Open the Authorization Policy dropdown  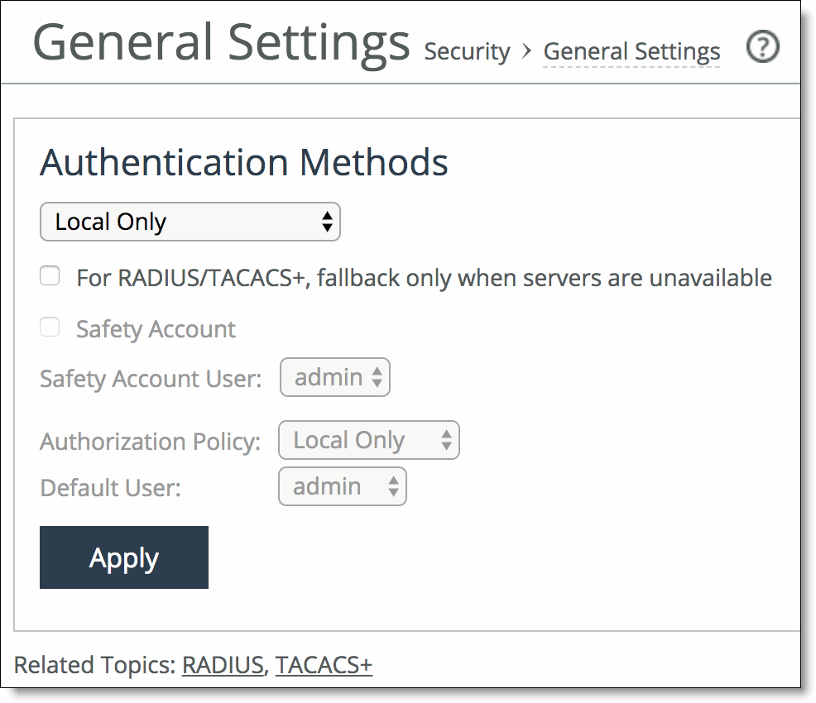[369, 440]
